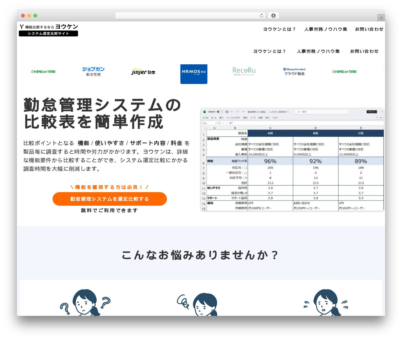
Task: Open お問い合わせ in top header
Action: pos(369,29)
